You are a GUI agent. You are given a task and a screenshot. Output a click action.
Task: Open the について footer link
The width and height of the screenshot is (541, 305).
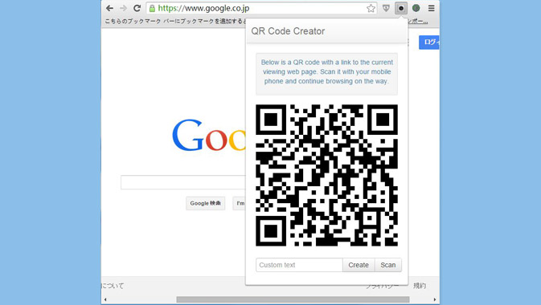point(113,286)
